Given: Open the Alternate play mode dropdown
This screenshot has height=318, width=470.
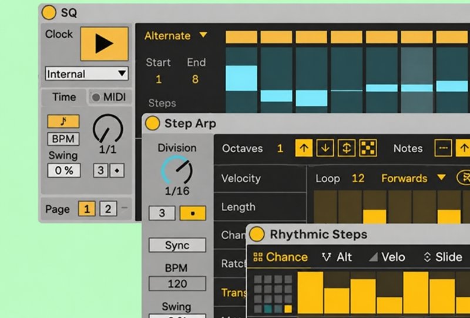Looking at the screenshot, I should click(x=176, y=36).
